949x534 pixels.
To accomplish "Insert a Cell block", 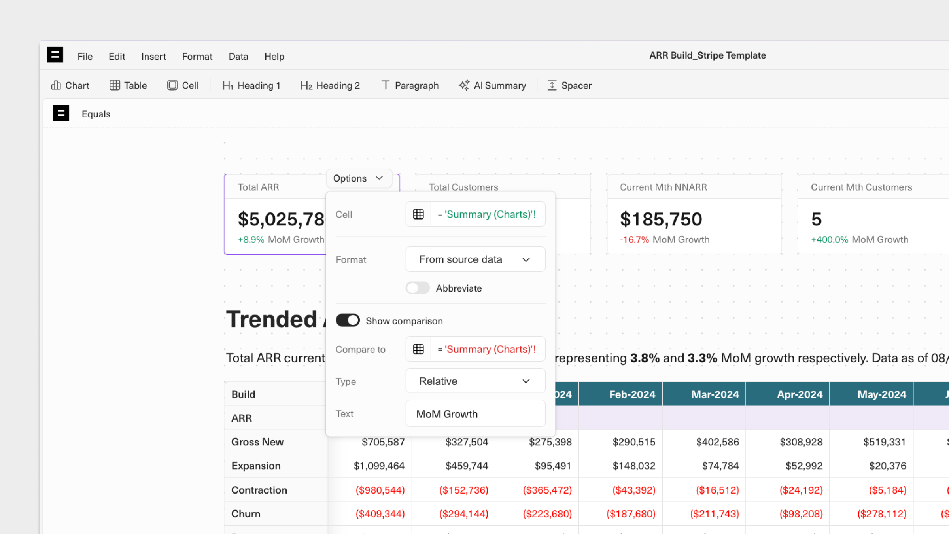I will (x=183, y=85).
